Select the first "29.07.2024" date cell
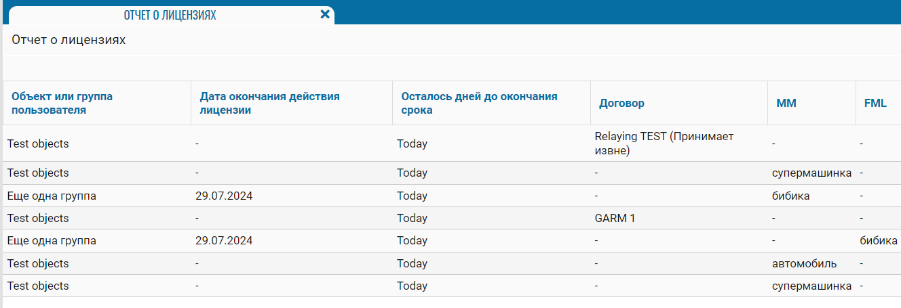This screenshot has height=308, width=901. tap(225, 196)
